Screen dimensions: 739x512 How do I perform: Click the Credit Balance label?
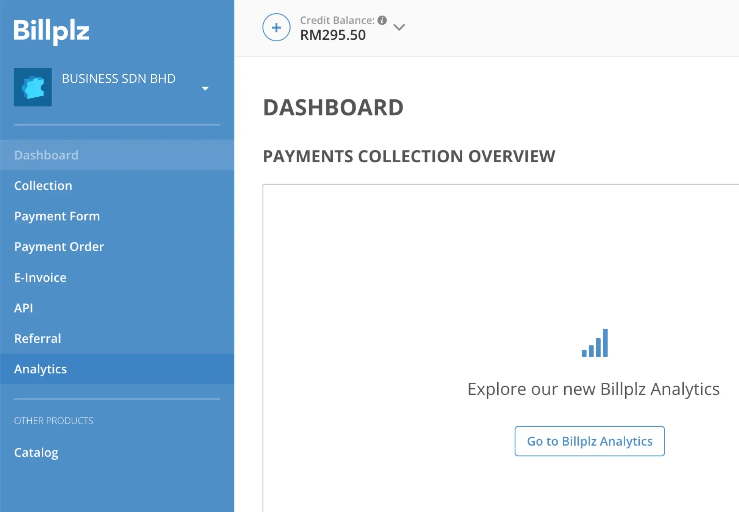point(337,20)
